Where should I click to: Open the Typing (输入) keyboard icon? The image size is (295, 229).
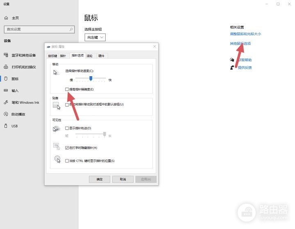click(x=6, y=90)
